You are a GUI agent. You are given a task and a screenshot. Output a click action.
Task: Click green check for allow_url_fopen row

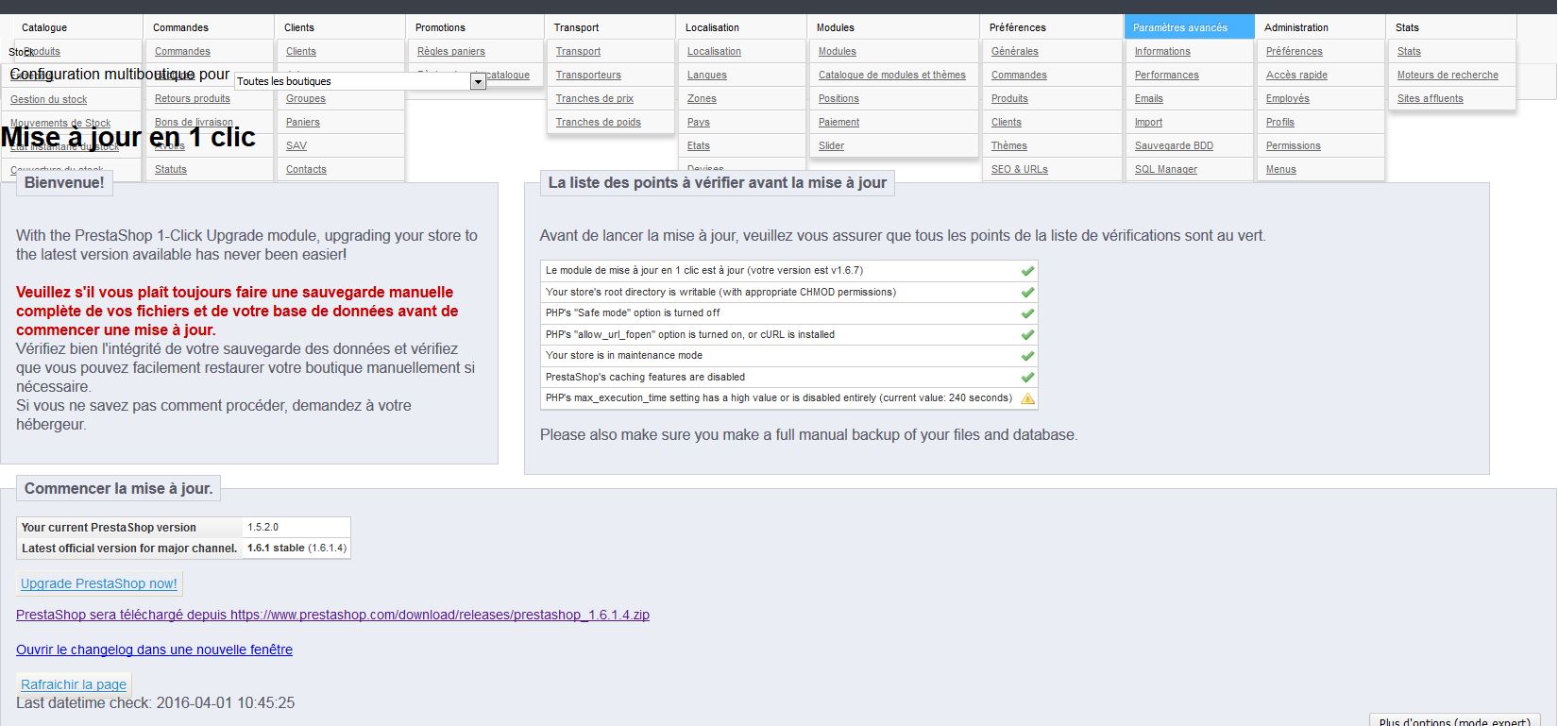1027,335
